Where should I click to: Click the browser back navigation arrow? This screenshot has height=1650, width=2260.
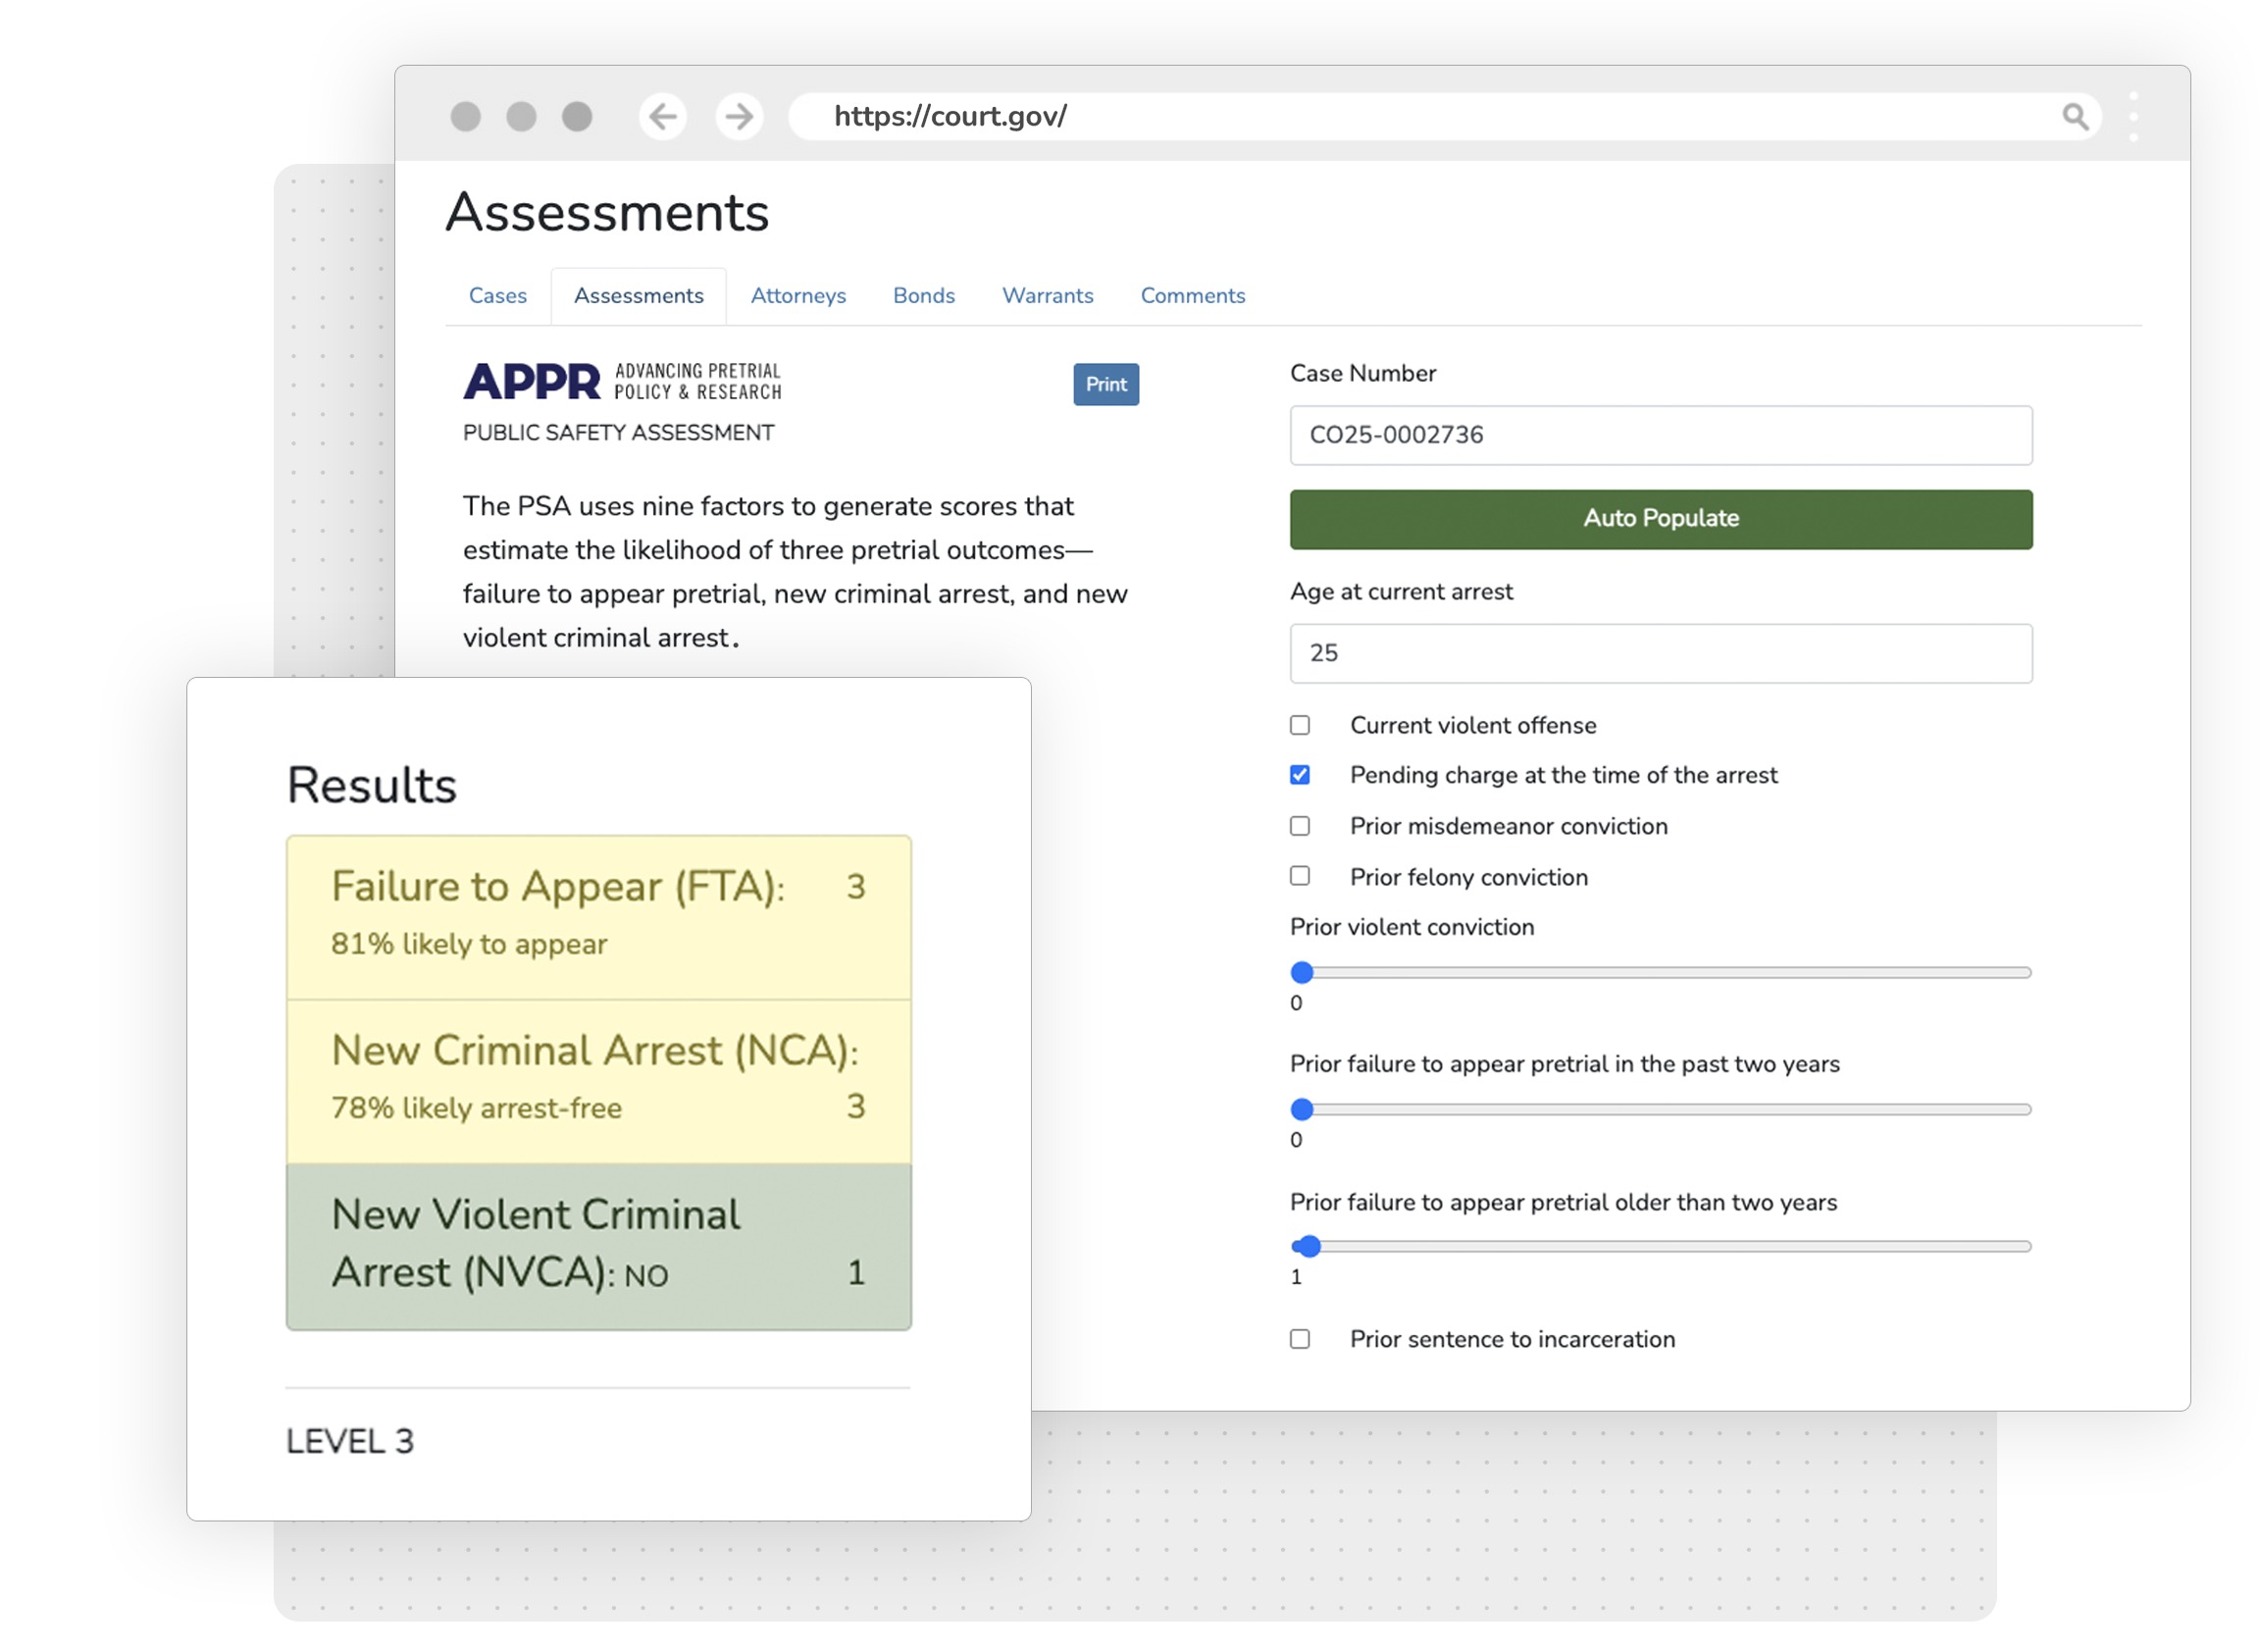662,116
